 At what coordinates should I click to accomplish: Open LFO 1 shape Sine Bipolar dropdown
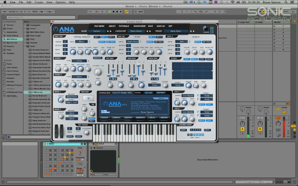[x=188, y=96]
